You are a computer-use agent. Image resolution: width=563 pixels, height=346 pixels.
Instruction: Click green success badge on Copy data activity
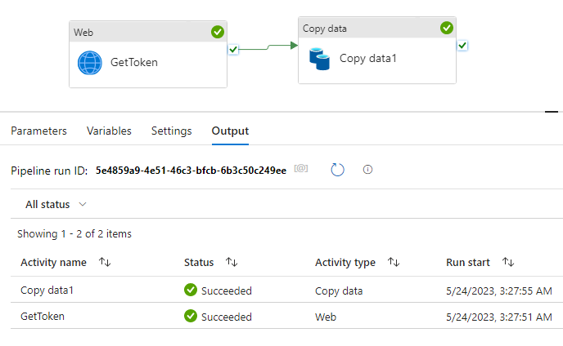point(446,28)
